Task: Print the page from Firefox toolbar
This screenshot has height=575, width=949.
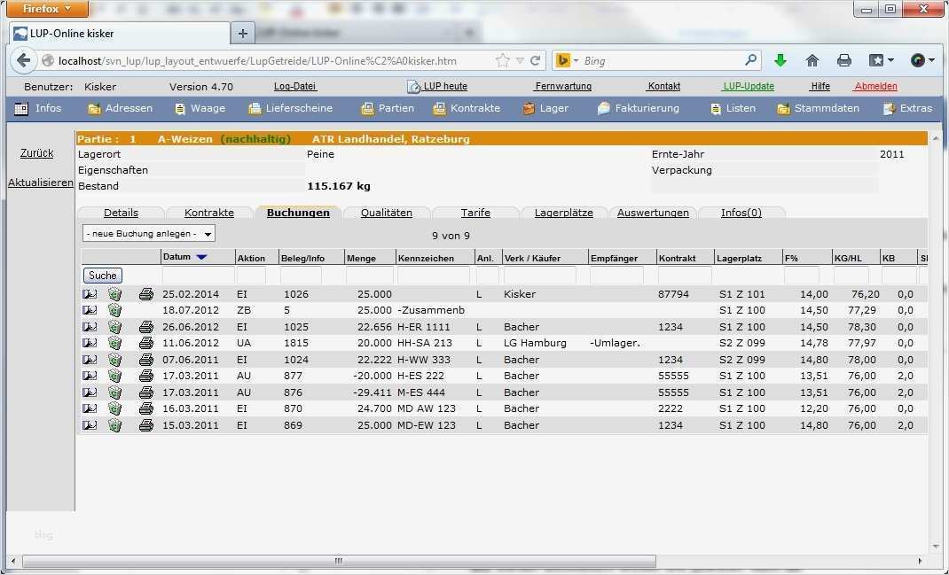Action: [x=844, y=60]
